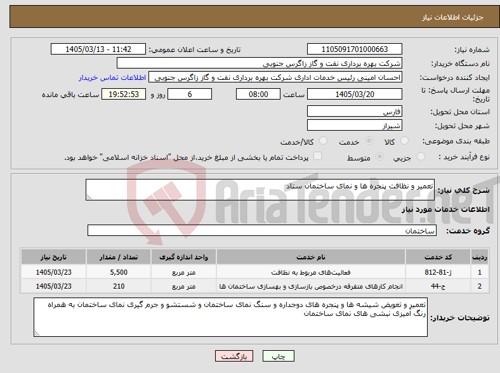Click the متر مربع unit in row 1
Image resolution: width=500 pixels, height=373 pixels.
tap(183, 272)
